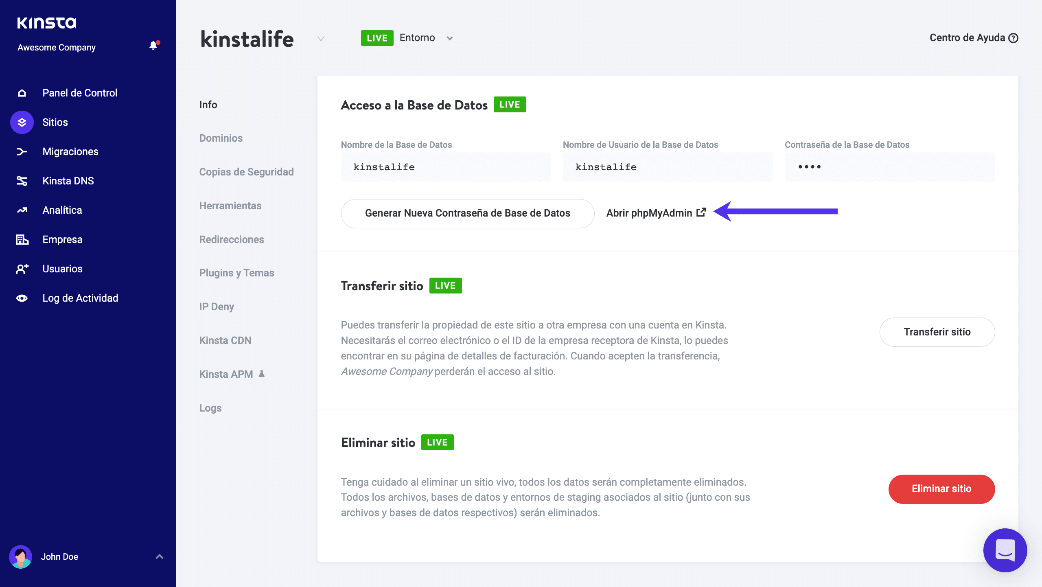The width and height of the screenshot is (1042, 587).
Task: Click the Analítica trend icon
Action: tap(22, 210)
